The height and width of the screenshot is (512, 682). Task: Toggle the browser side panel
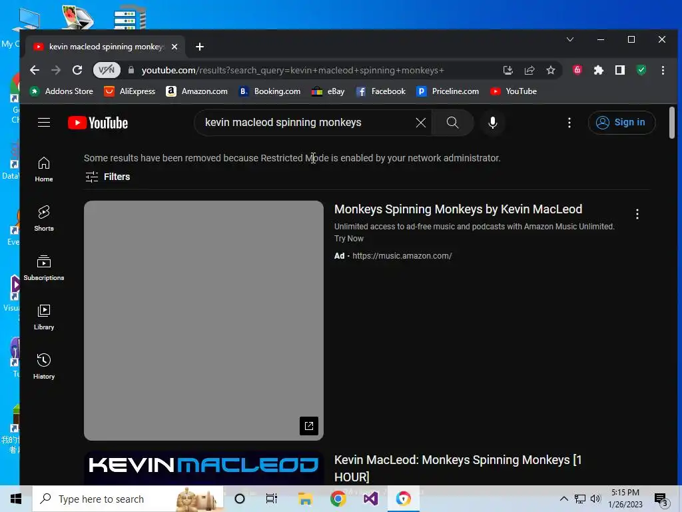(620, 70)
